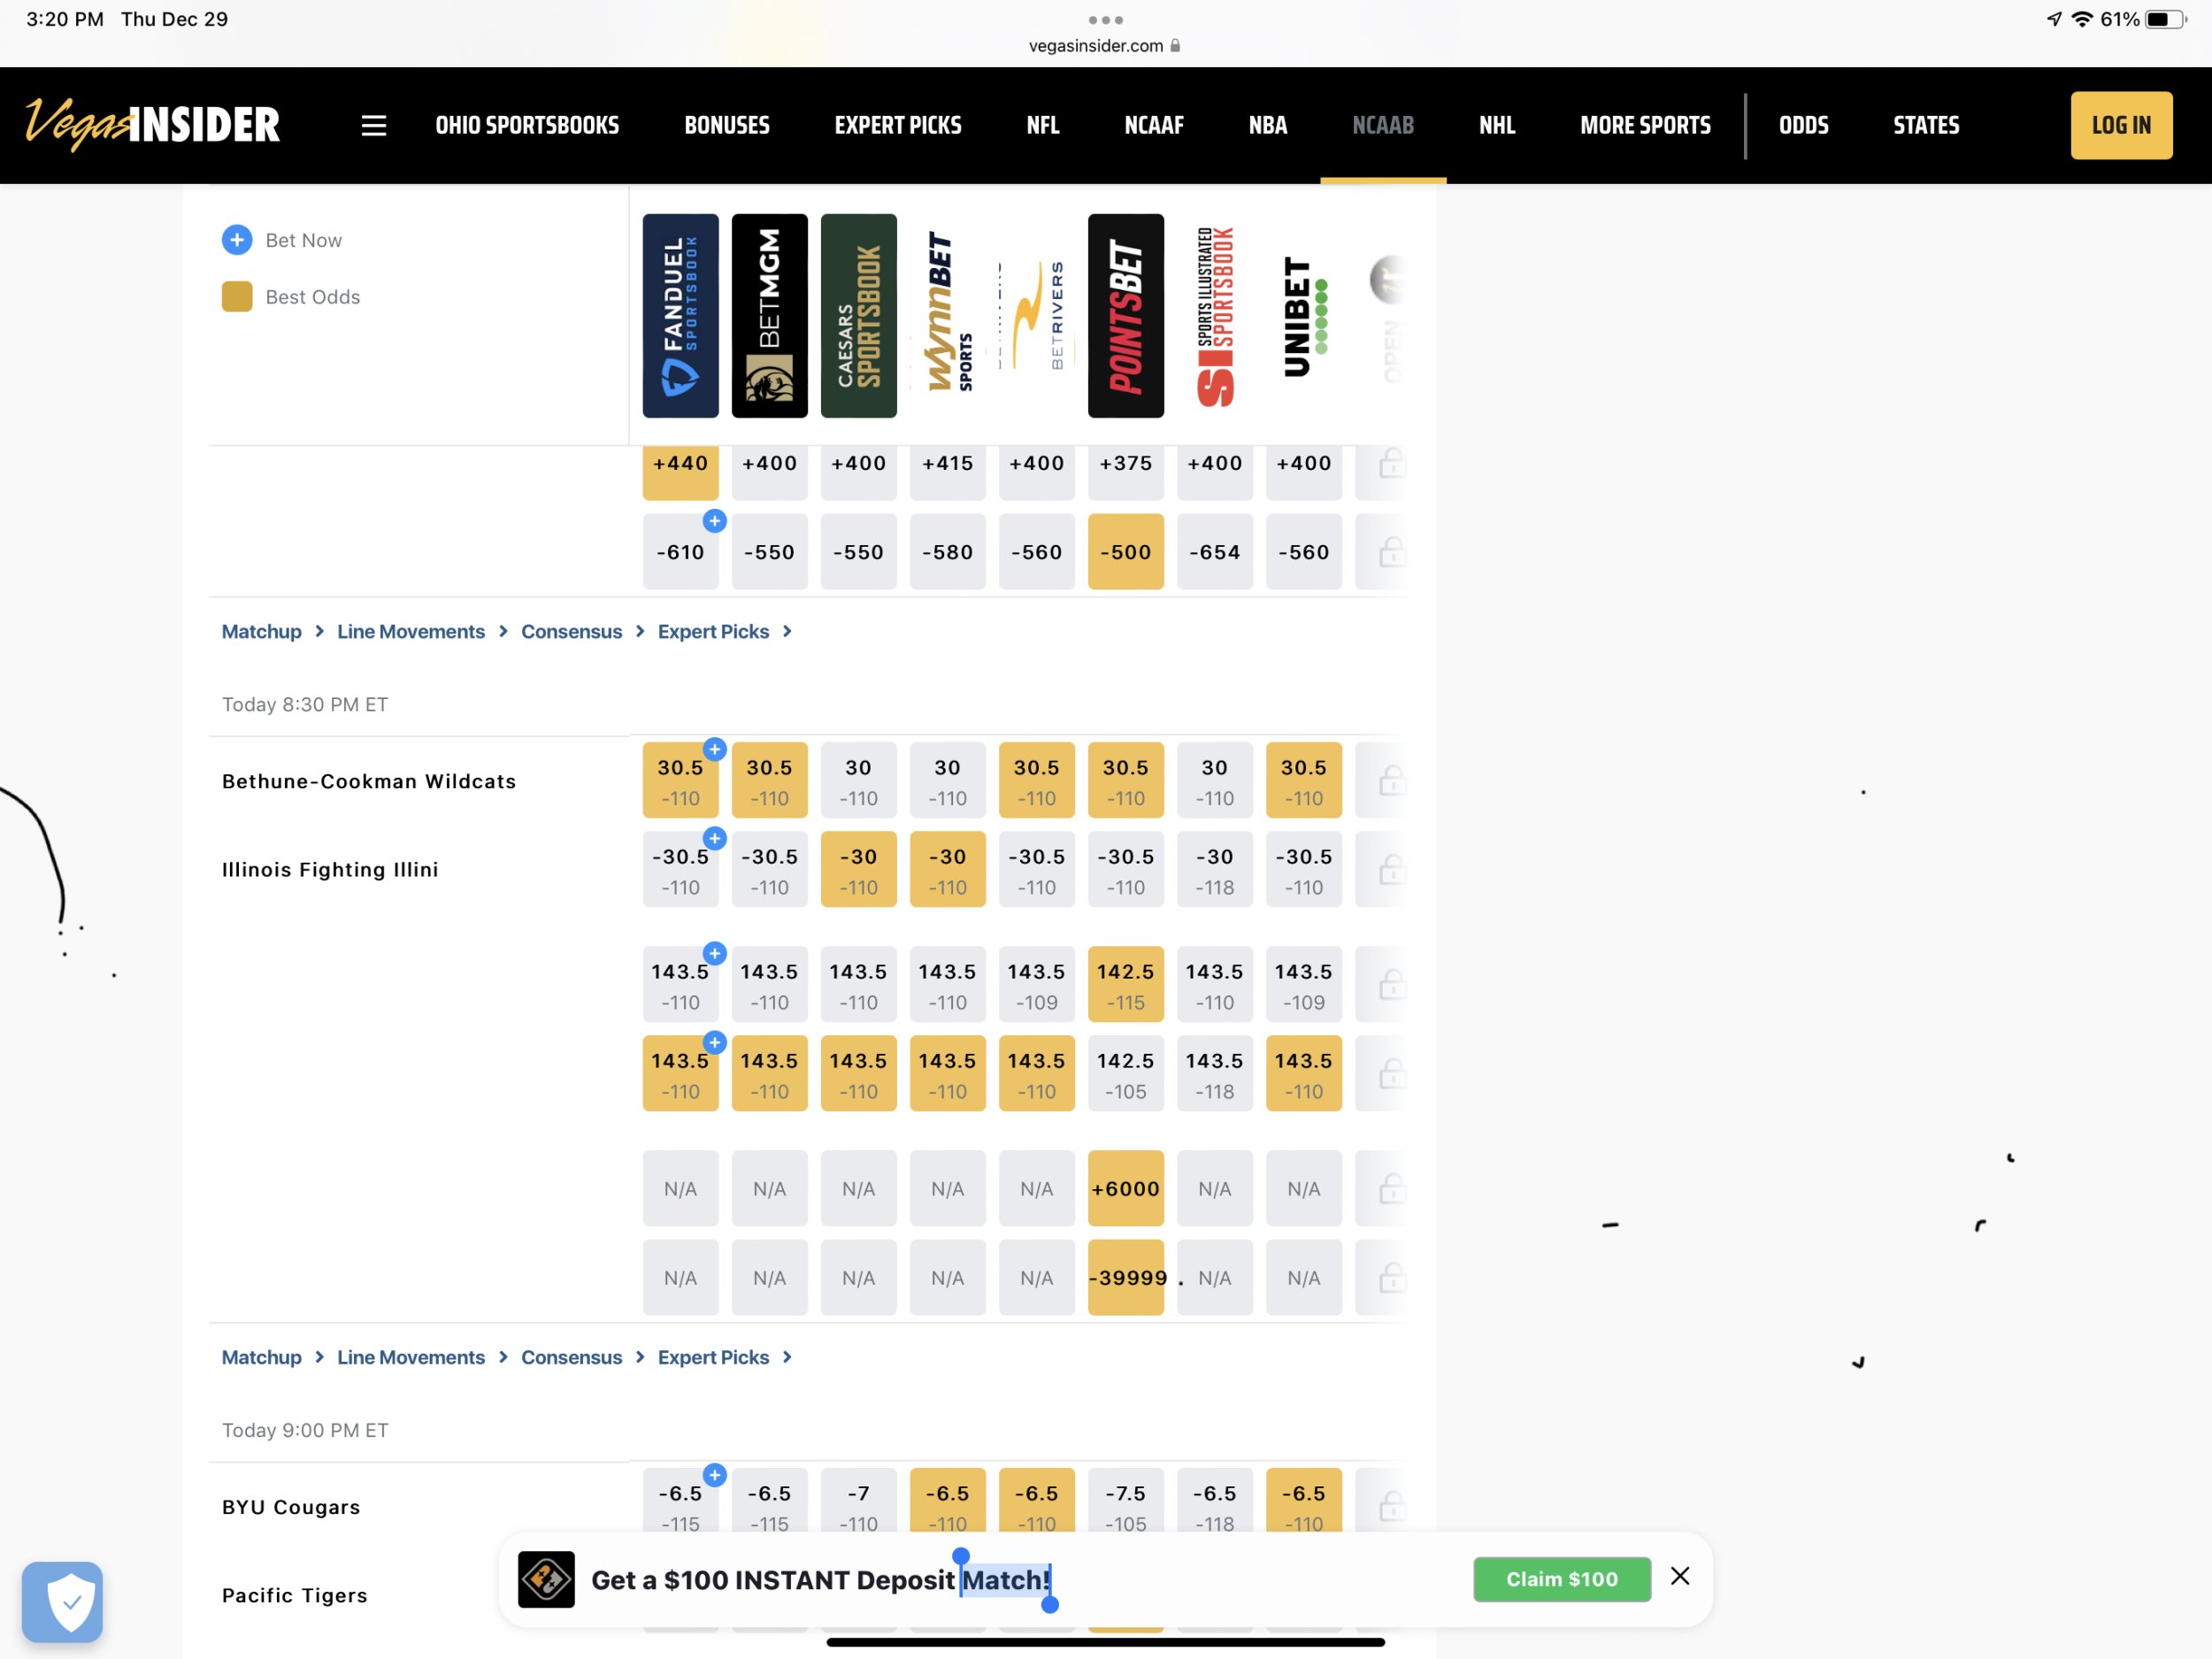Viewport: 2212px width, 1659px height.
Task: Close the deposit match banner
Action: click(x=1680, y=1577)
